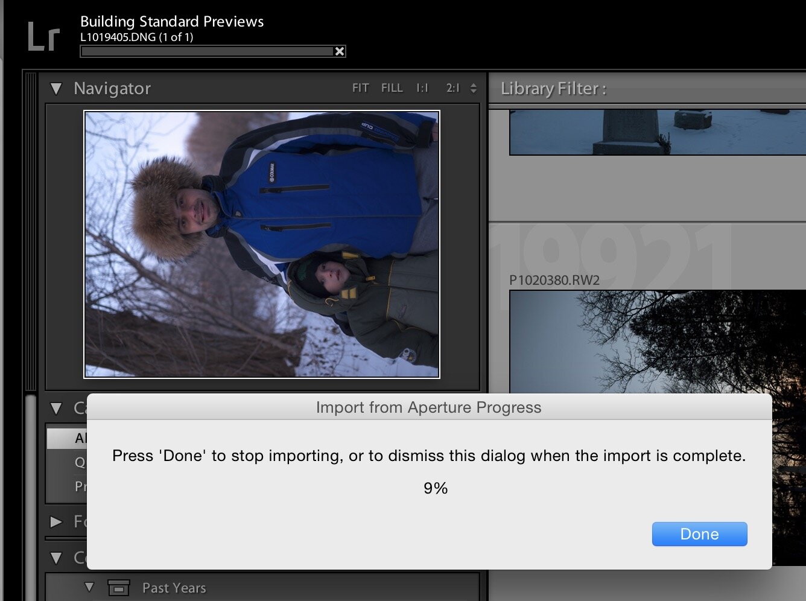Click the Lightroom Lr logo
The image size is (806, 601).
click(x=43, y=36)
